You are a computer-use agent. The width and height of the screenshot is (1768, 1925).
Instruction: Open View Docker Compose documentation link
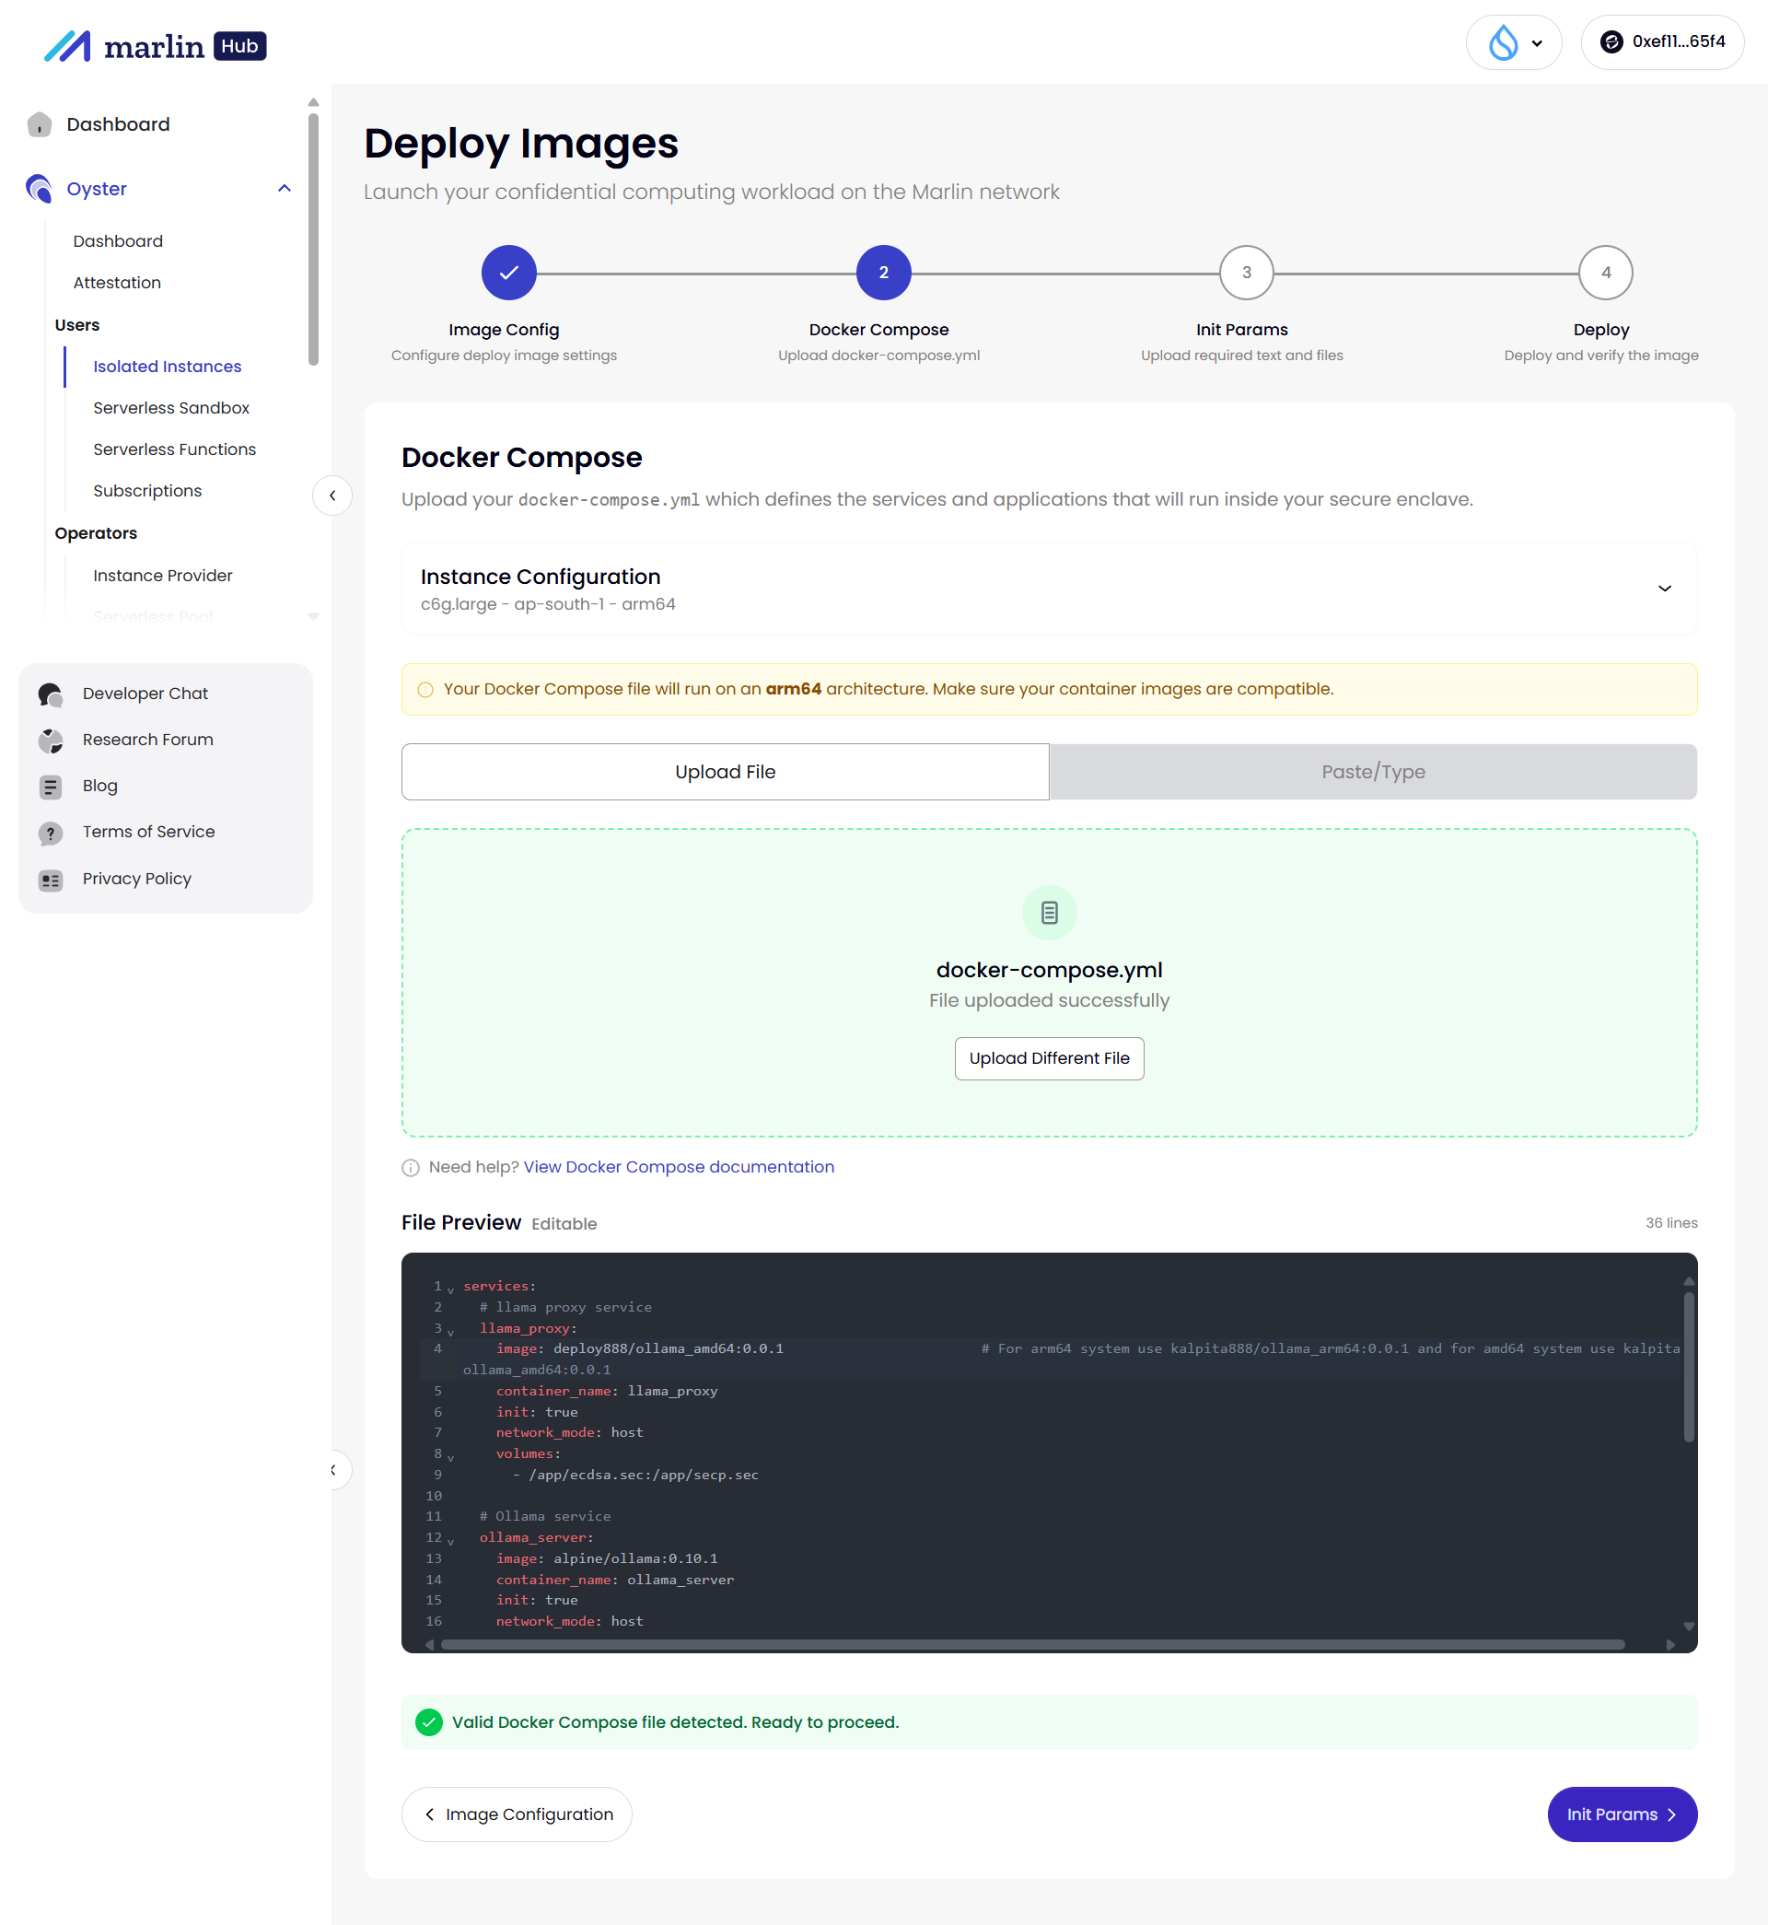tap(679, 1167)
